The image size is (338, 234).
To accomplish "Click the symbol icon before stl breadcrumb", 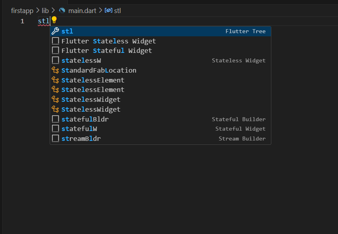I will 108,10.
